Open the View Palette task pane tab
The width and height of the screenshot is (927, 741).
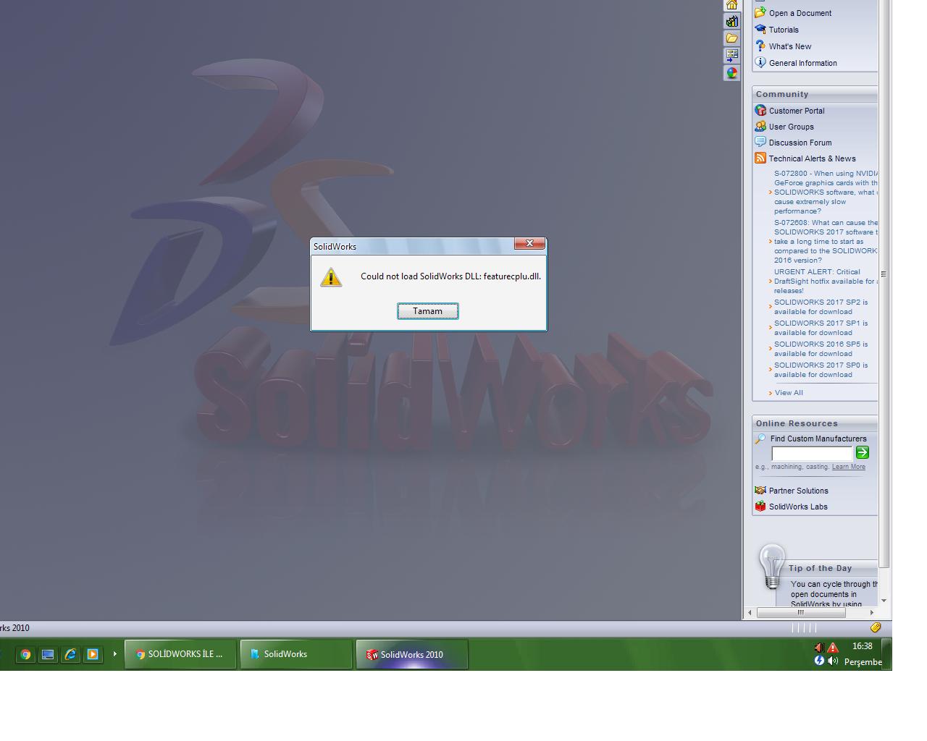click(x=732, y=55)
